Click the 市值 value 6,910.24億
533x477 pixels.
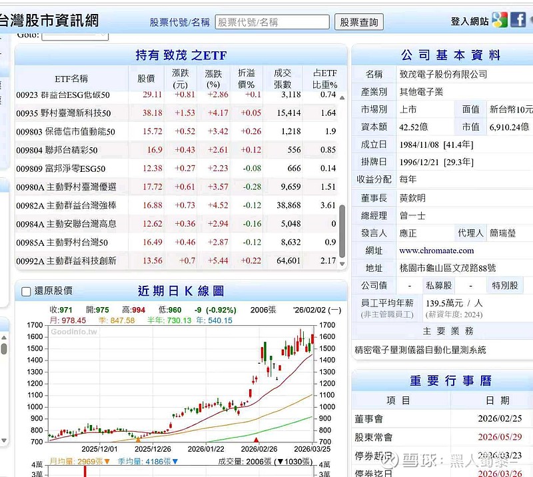pos(509,127)
